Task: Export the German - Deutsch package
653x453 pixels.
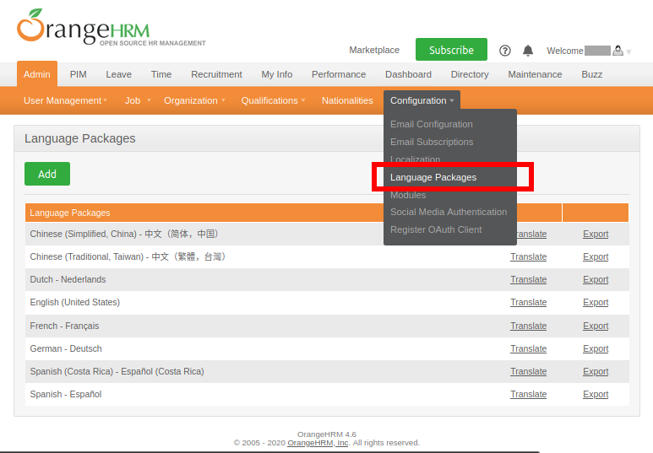Action: tap(596, 348)
